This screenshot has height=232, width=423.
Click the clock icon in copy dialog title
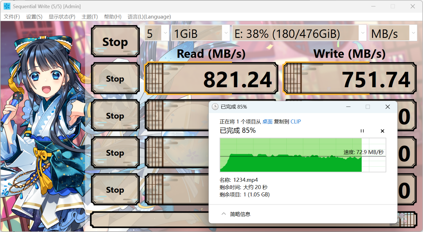215,107
